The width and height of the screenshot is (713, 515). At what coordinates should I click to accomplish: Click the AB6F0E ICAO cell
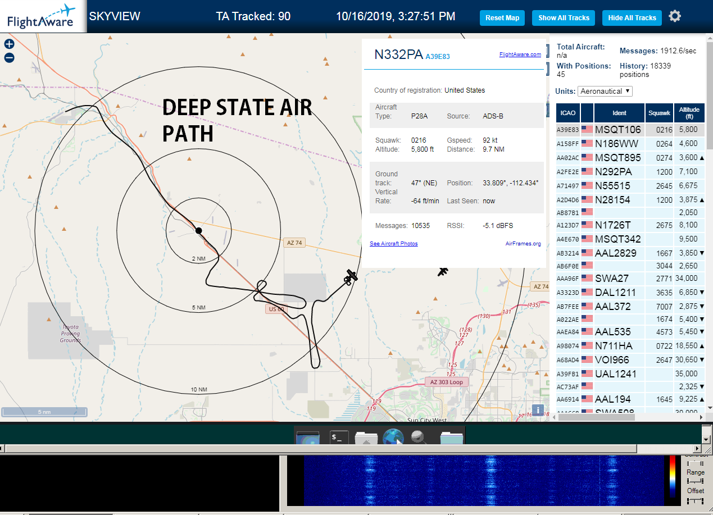[568, 266]
